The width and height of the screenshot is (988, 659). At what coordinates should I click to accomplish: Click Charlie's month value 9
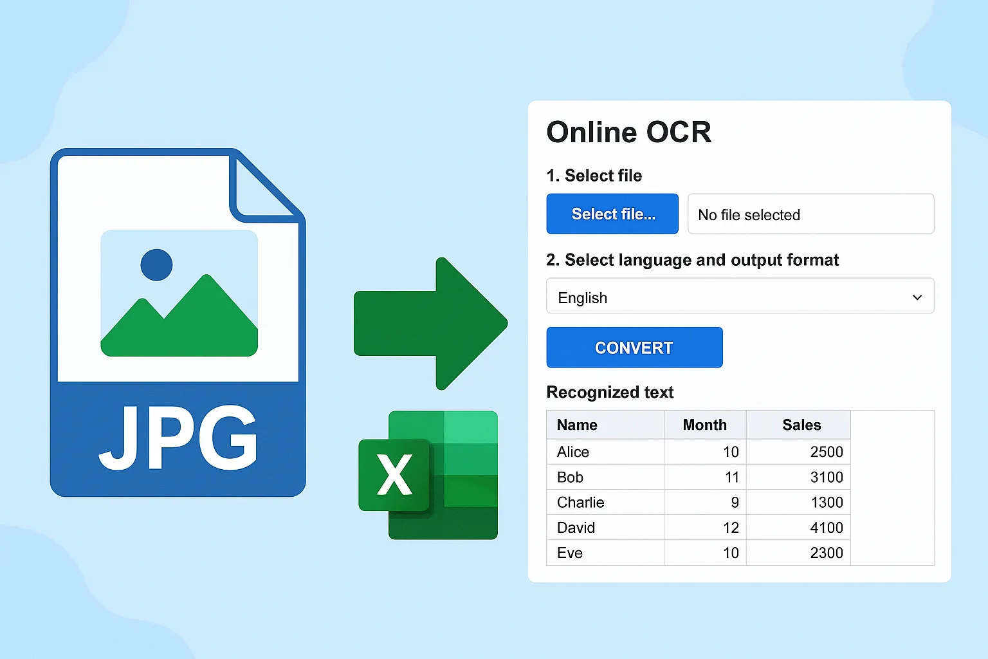[735, 502]
